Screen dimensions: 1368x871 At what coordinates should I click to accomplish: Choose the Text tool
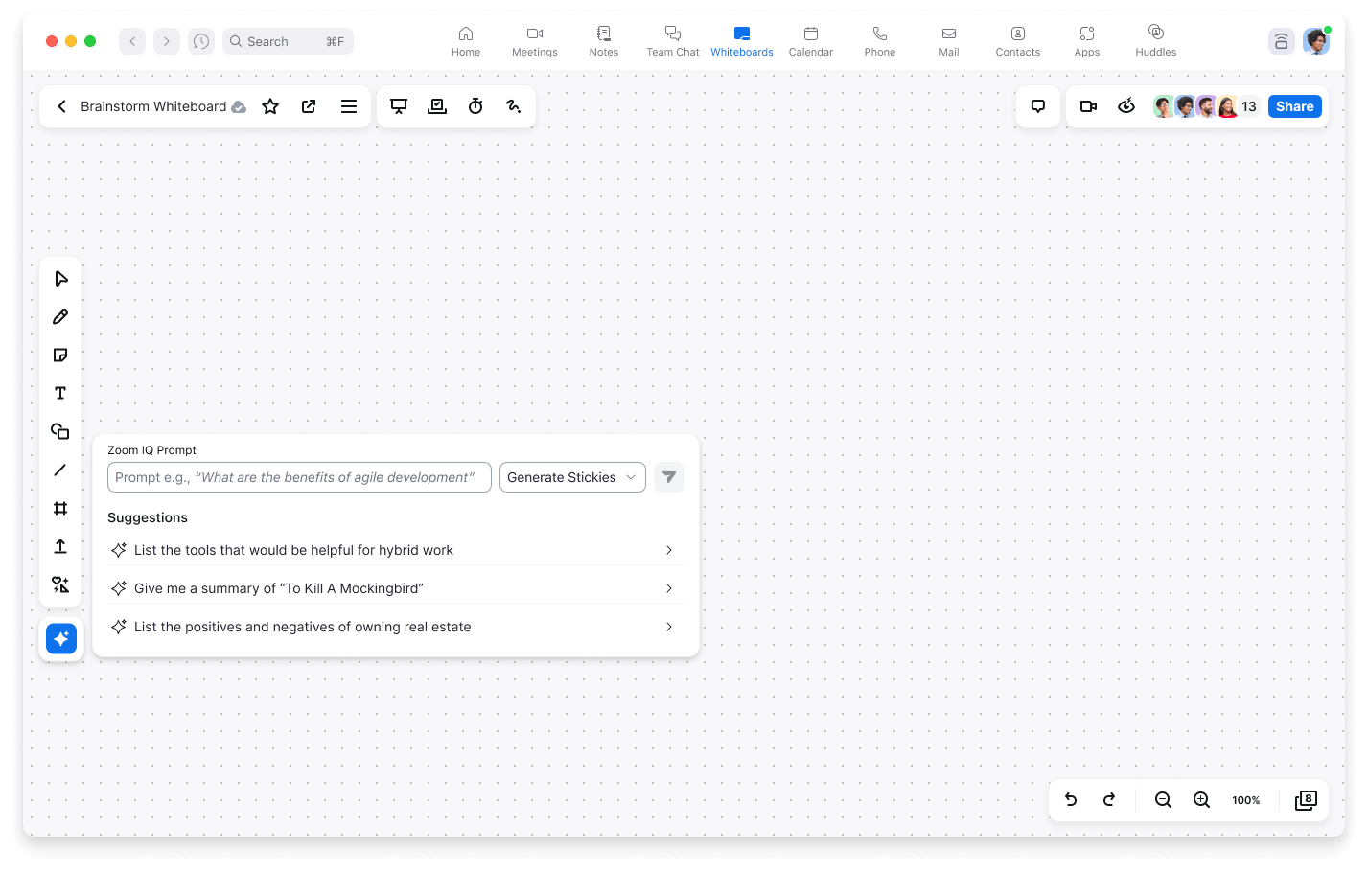(x=60, y=394)
